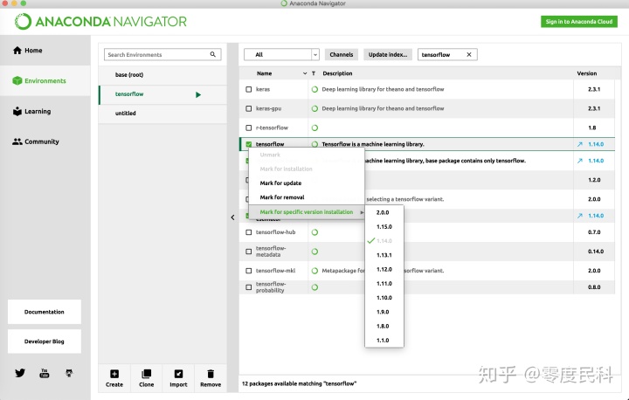Open the Learning section
This screenshot has height=400, width=629.
[31, 111]
